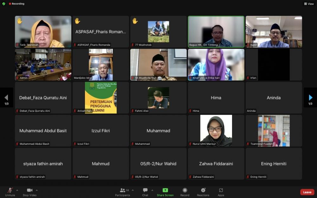Select Khairunnisa Etika Sari video tile
The height and width of the screenshot is (198, 317).
point(216,65)
